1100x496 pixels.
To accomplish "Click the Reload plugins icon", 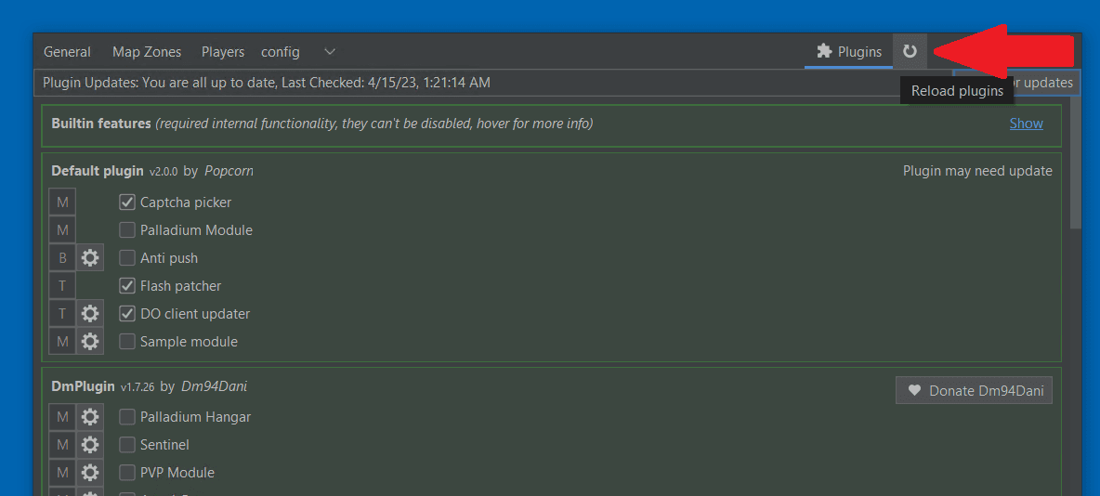I will [910, 52].
